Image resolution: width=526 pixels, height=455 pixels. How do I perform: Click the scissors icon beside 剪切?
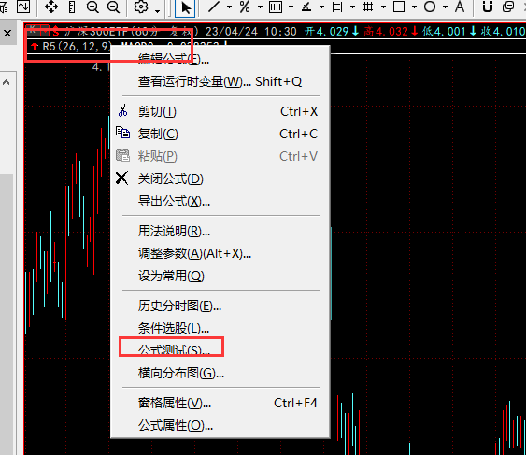(122, 110)
